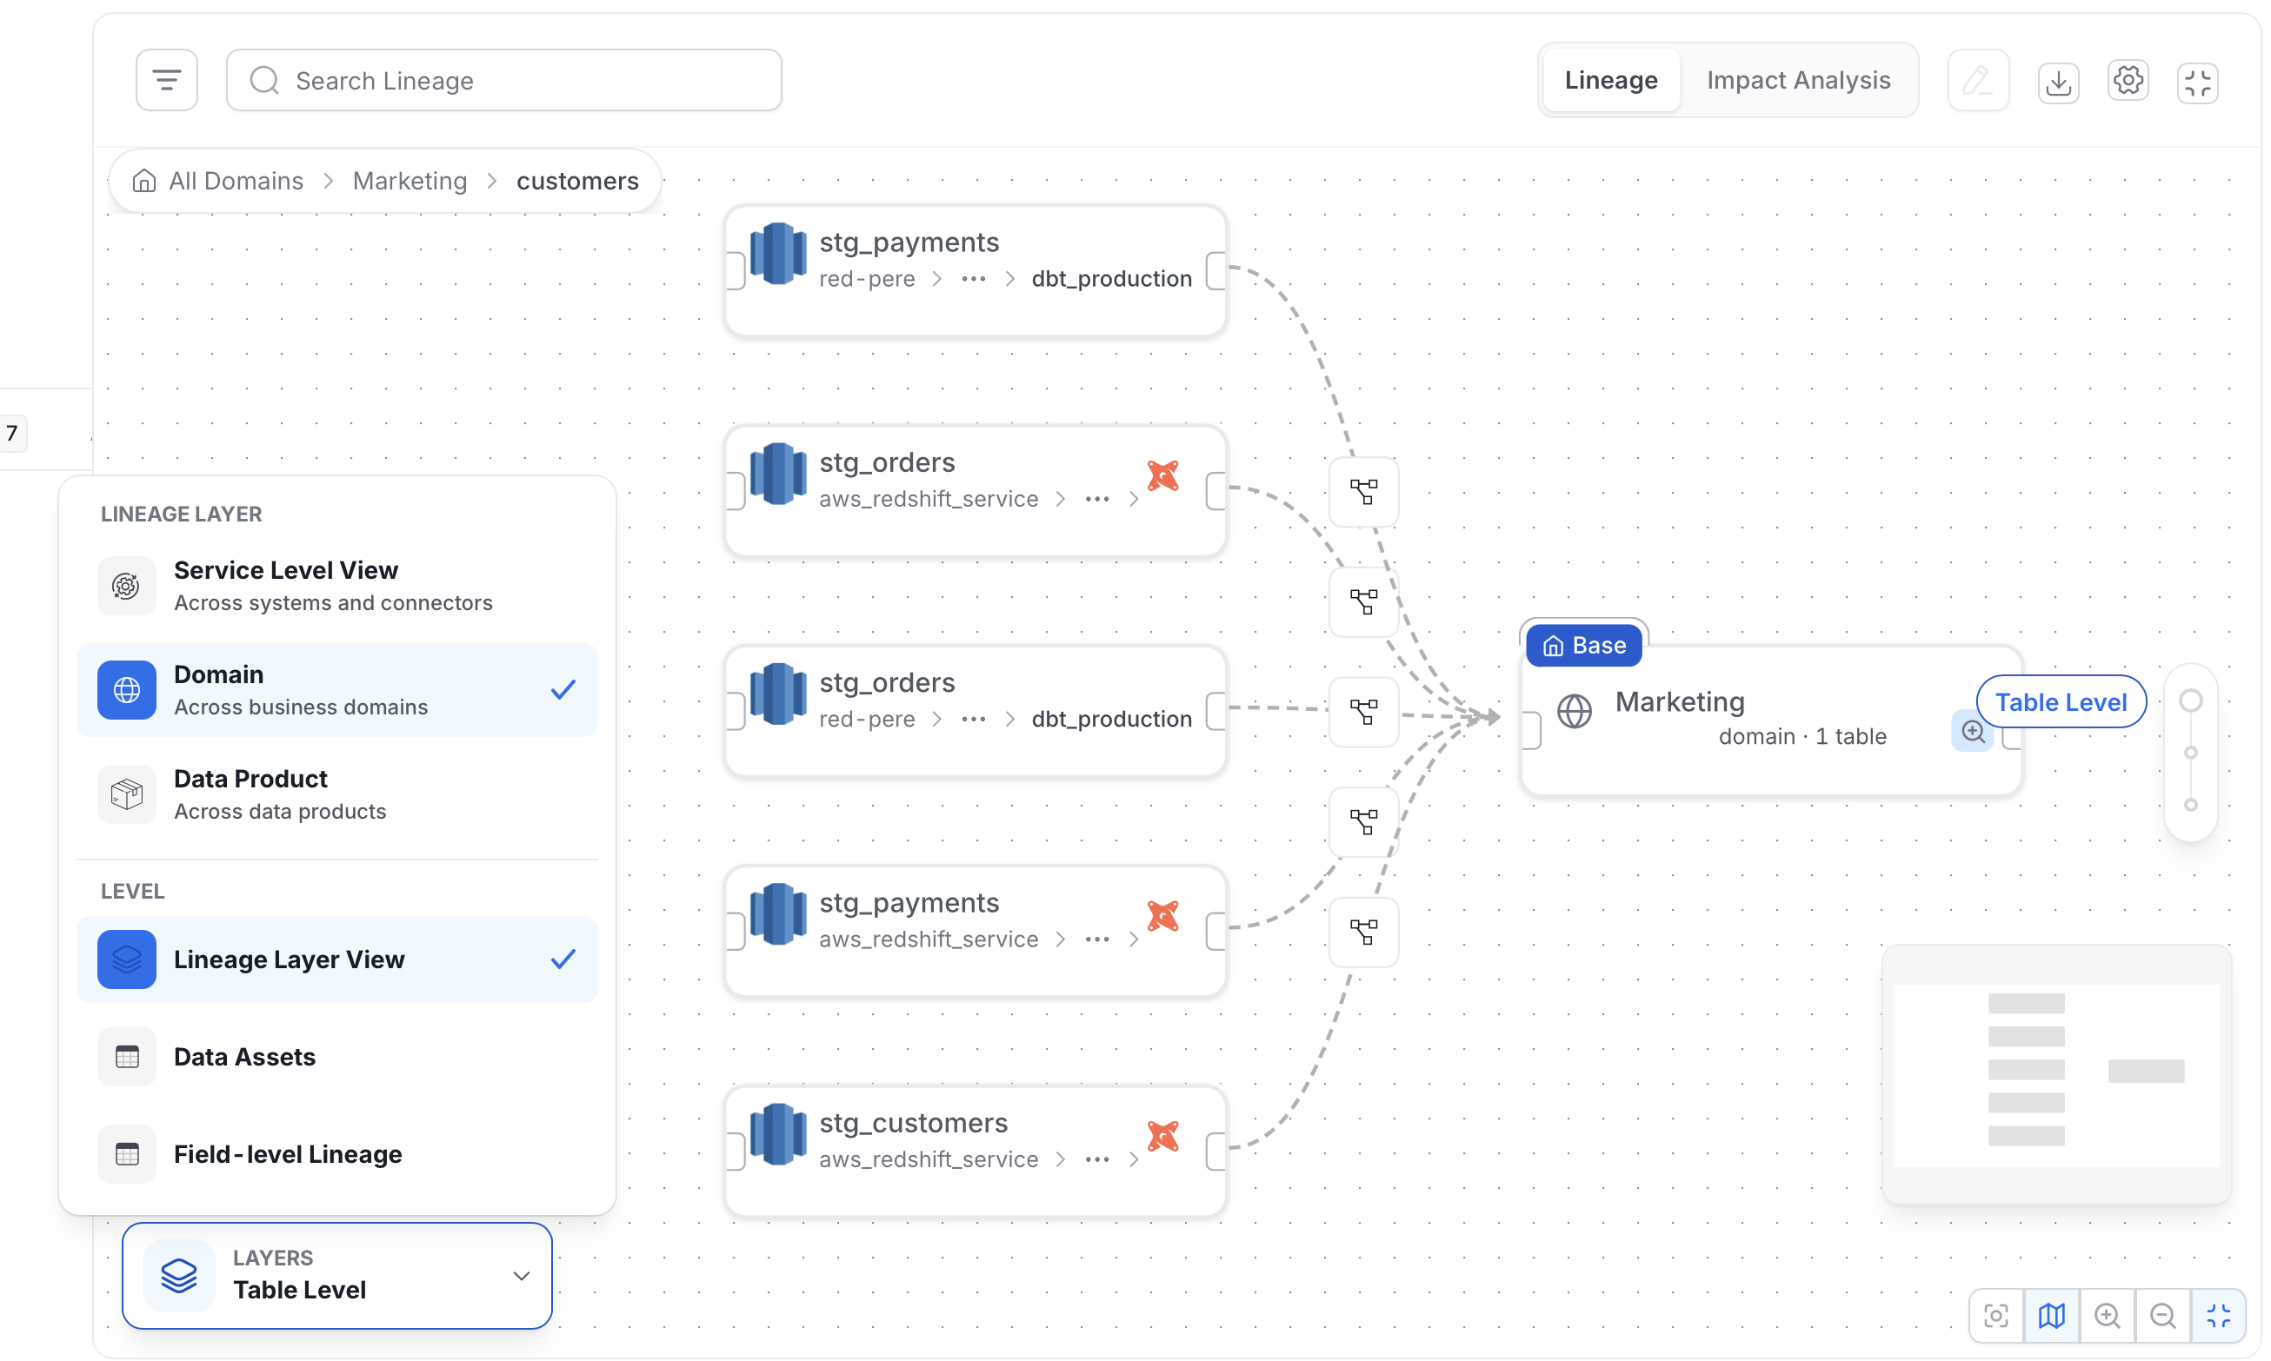Screen dimensions: 2271x1361
Task: Select the bottom level slider stop
Action: pyautogui.click(x=2190, y=806)
